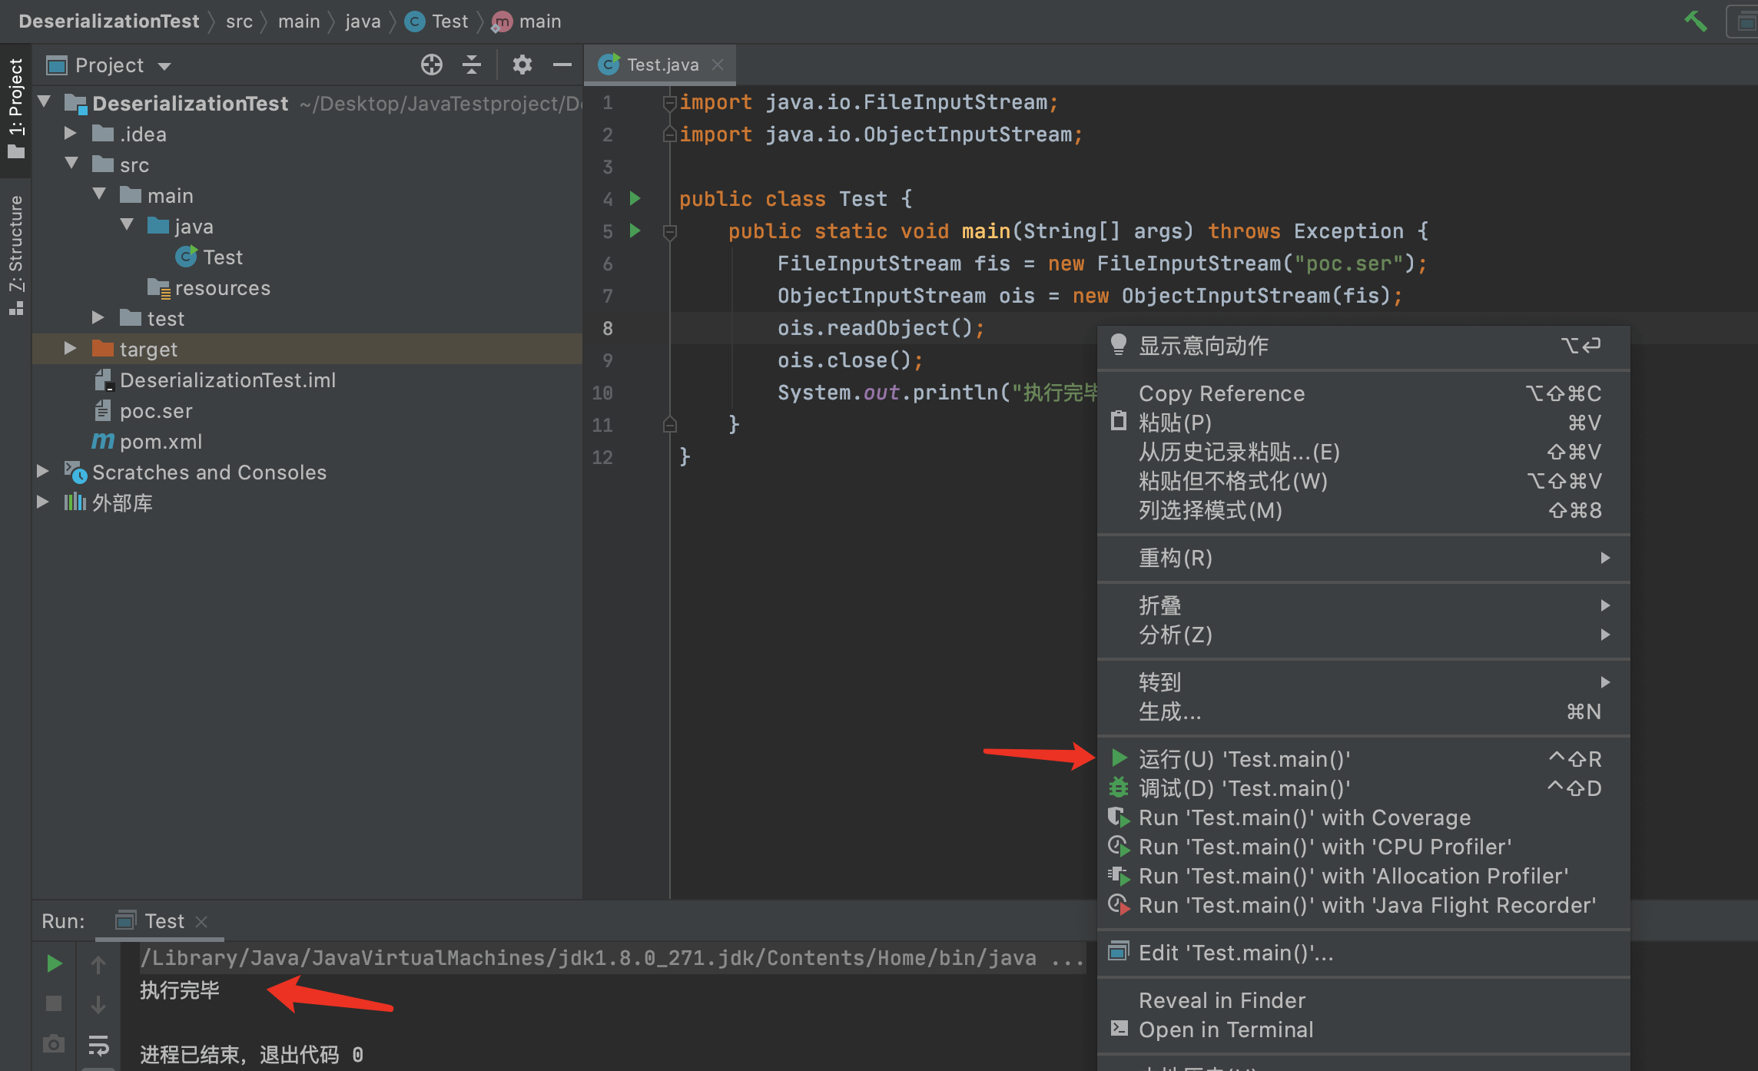Viewport: 1758px width, 1071px height.
Task: Click the Stop square in Run panel
Action: click(54, 1003)
